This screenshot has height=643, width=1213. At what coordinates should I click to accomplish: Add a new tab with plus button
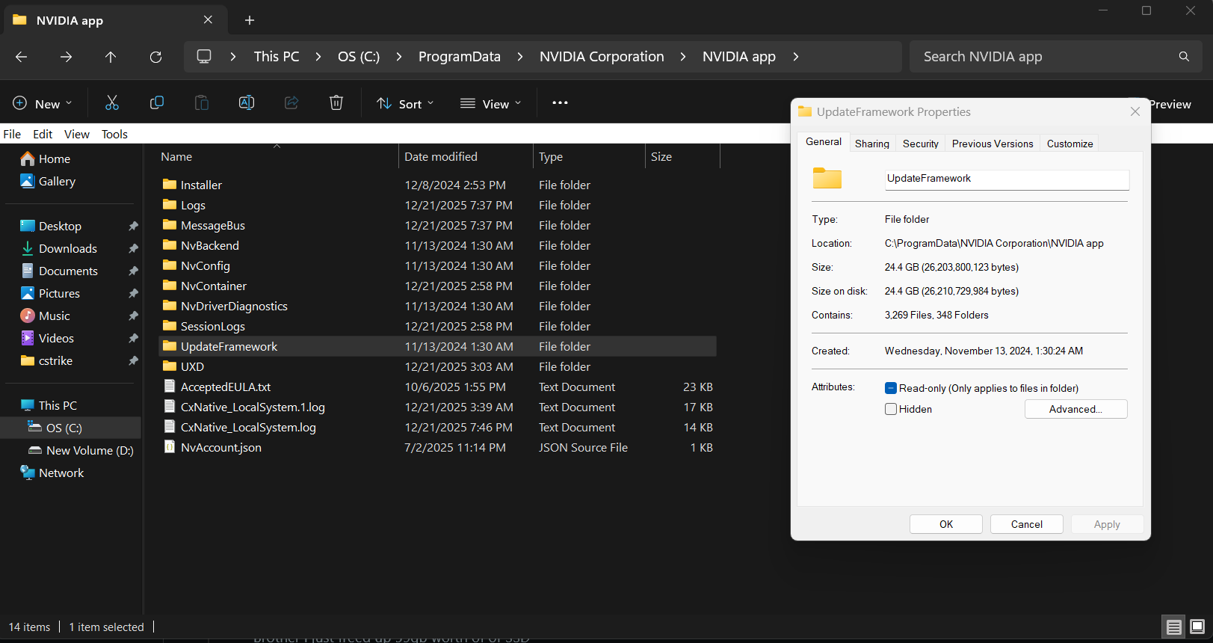(250, 20)
